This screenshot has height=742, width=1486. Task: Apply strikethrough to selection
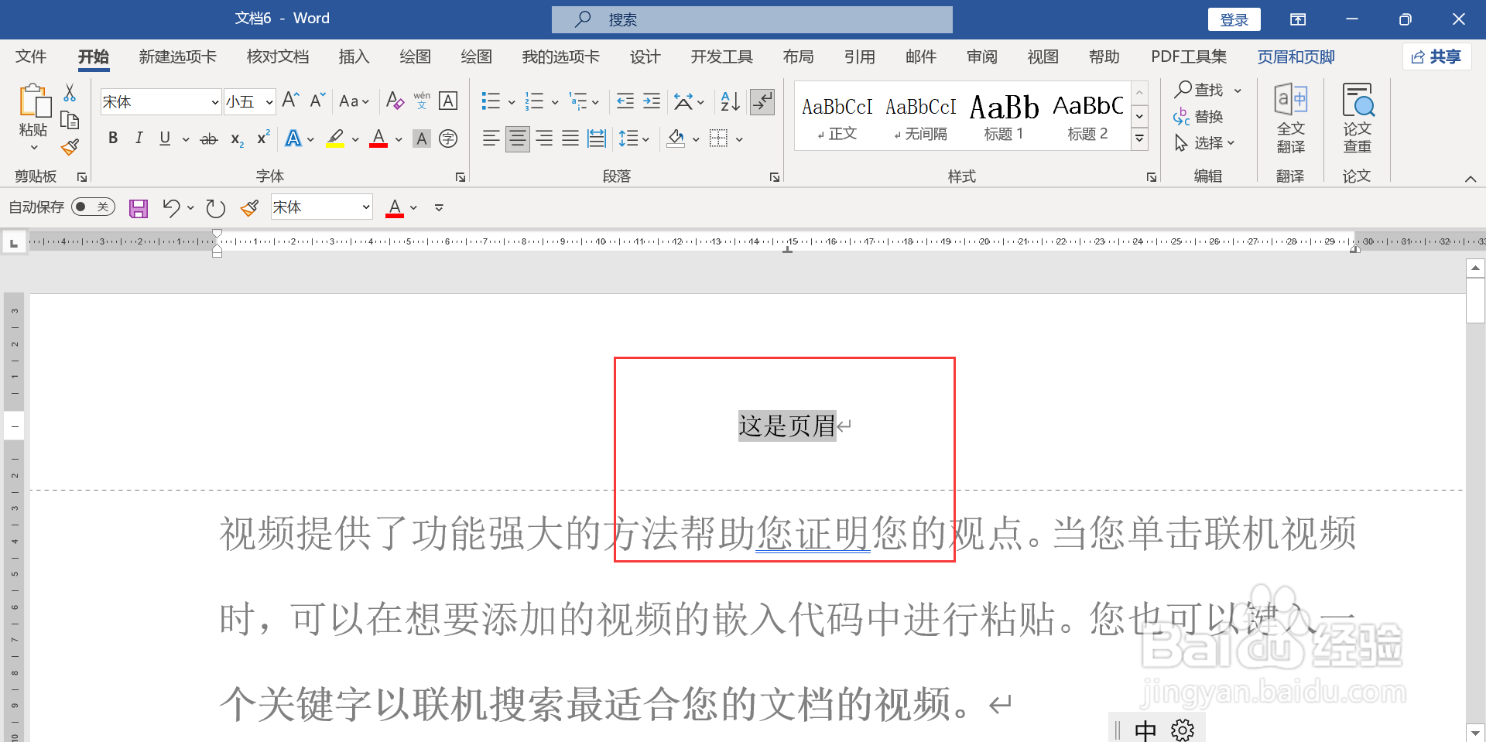[207, 138]
